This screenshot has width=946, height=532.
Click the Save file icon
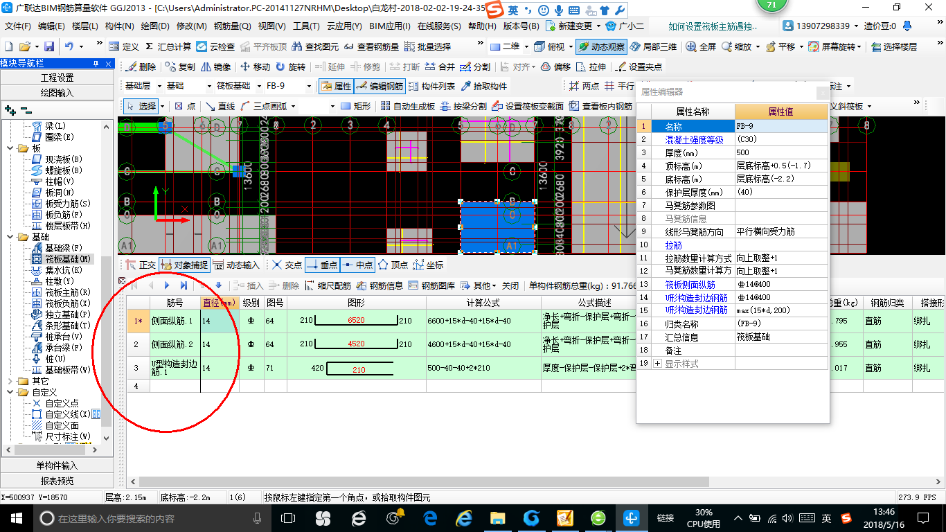tap(49, 46)
